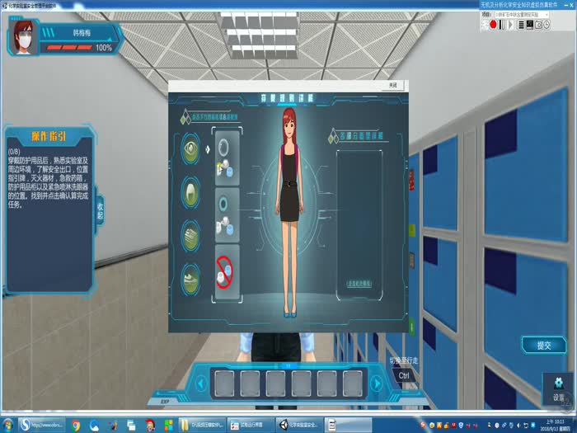Click the first empty inventory slot

click(x=225, y=383)
